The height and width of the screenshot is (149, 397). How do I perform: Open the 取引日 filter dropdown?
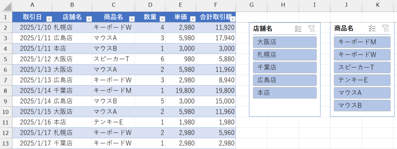click(x=49, y=19)
